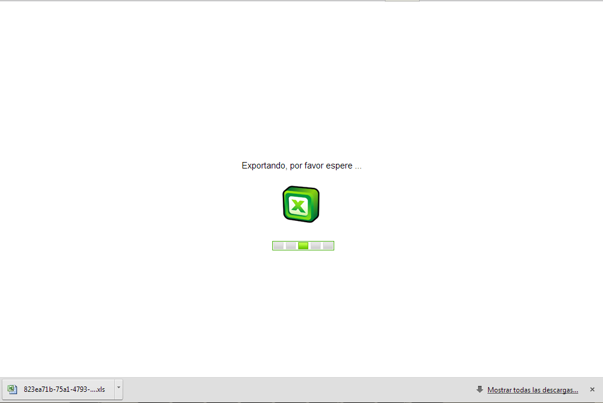Click the first grey progress bar segment
The image size is (603, 403).
pyautogui.click(x=278, y=246)
